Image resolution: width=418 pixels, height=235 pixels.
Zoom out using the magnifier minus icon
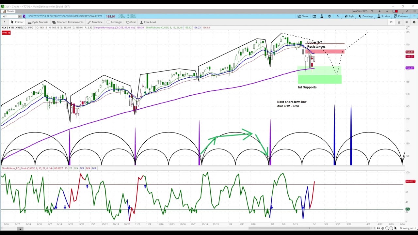click(391, 228)
